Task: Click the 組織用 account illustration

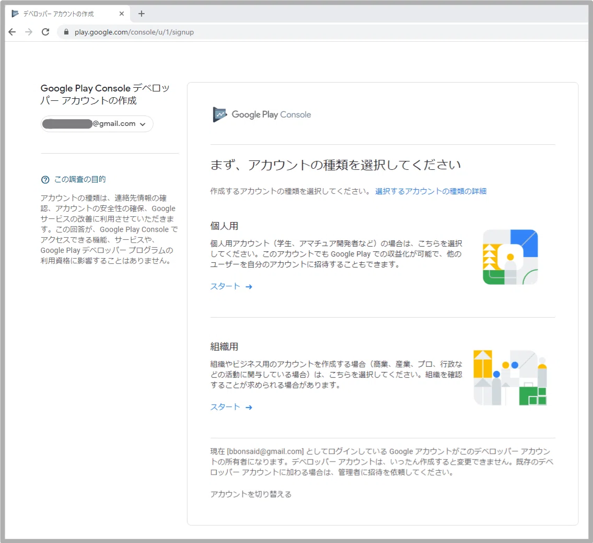Action: tap(510, 378)
